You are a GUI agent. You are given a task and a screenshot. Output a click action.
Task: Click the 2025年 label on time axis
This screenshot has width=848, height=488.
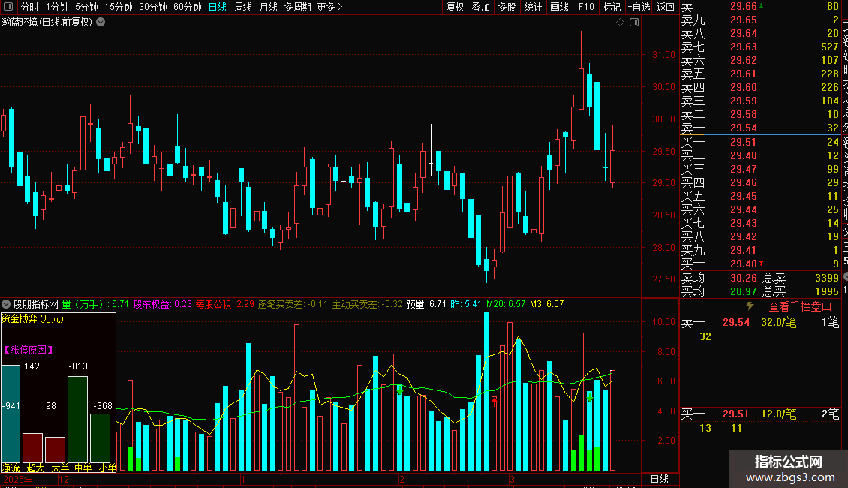coord(17,479)
